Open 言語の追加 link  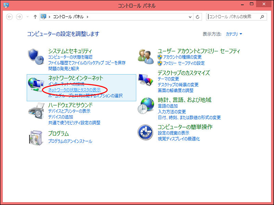pos(168,106)
